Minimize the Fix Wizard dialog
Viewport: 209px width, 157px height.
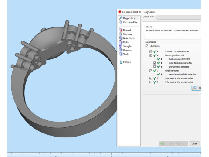click(x=195, y=12)
